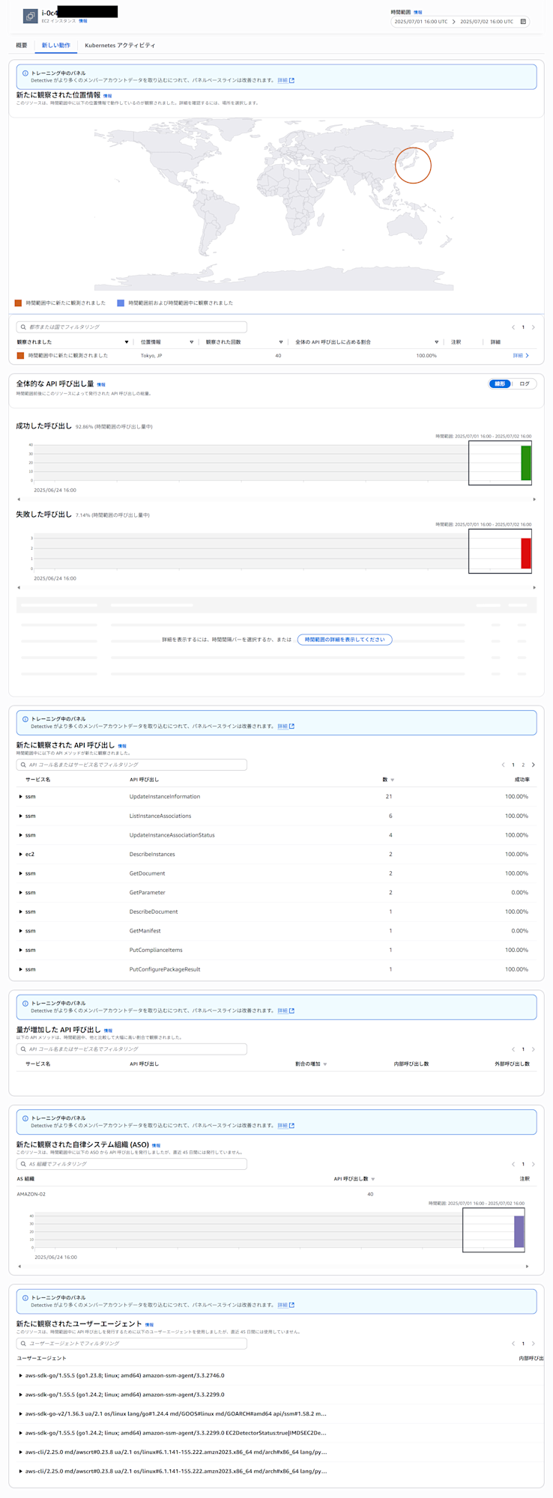The image size is (553, 1498).
Task: Click the left scroll arrow below the AMAZON-02 chart
Action: pyautogui.click(x=19, y=1267)
